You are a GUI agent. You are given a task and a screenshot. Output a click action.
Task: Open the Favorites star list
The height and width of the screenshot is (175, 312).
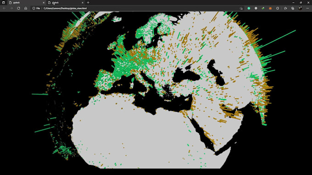tap(285, 8)
